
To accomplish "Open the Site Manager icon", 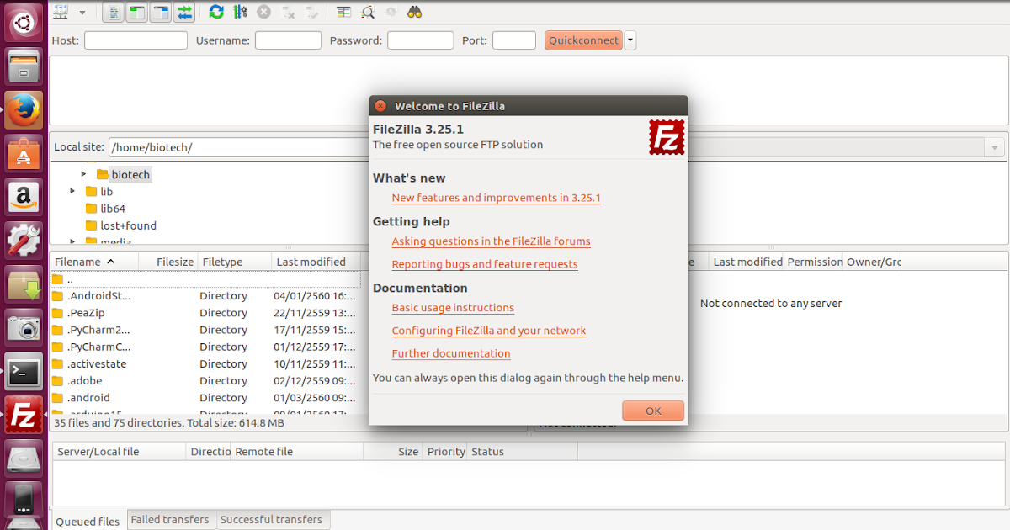I will (x=61, y=12).
